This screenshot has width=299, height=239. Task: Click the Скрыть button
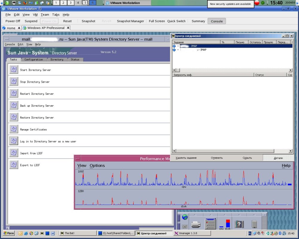[x=247, y=158]
